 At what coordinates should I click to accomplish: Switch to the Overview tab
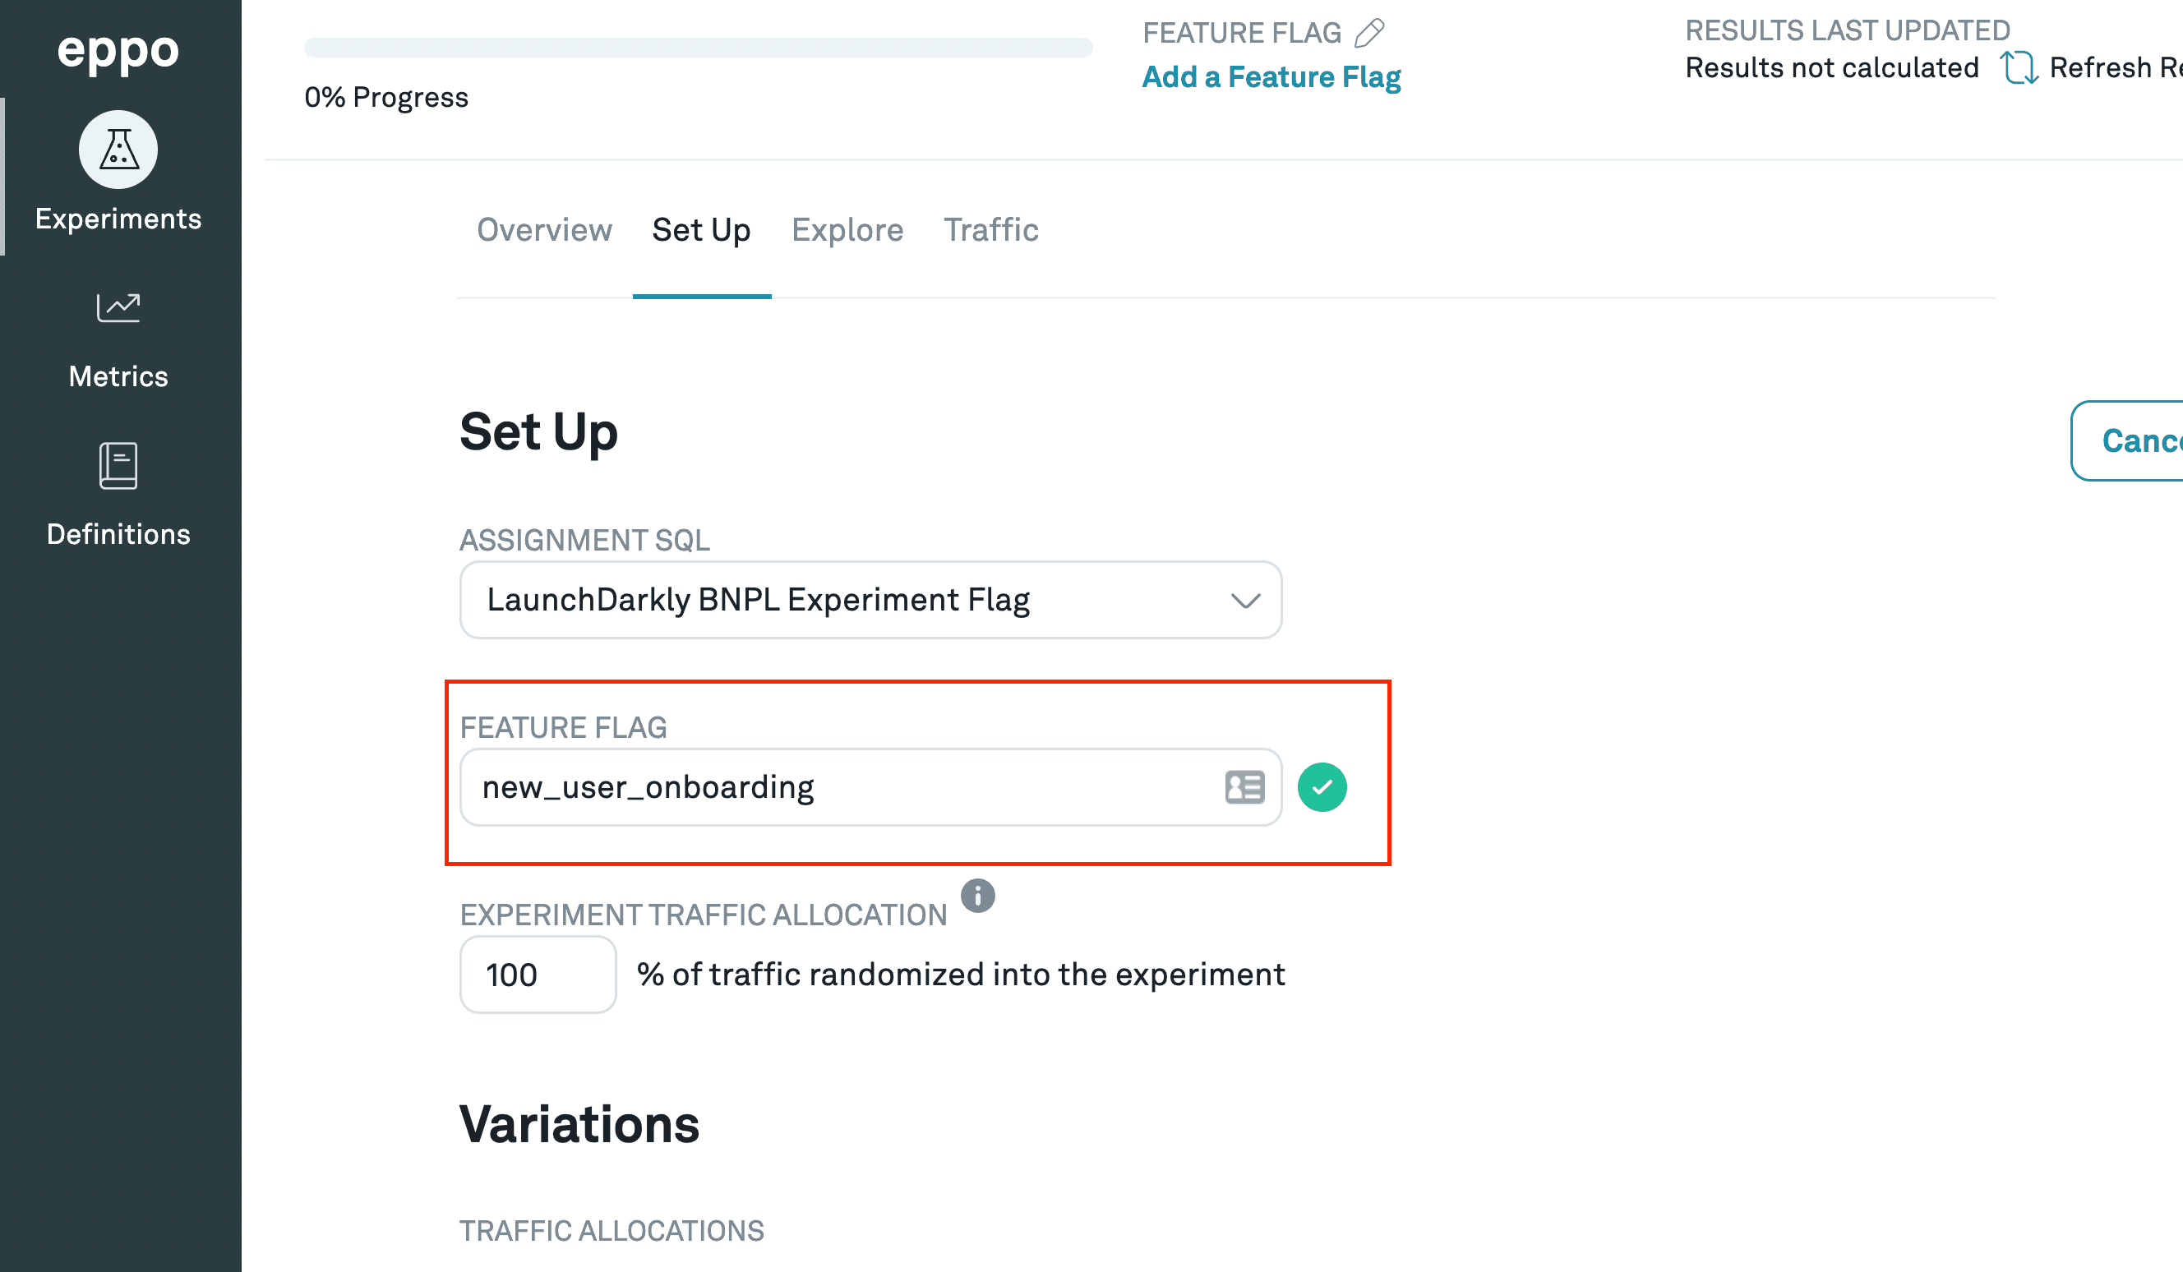[x=544, y=230]
